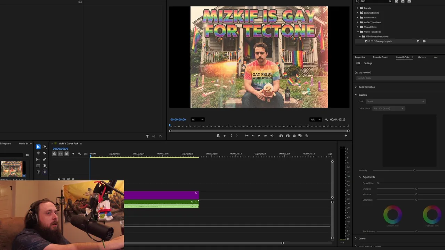The height and width of the screenshot is (250, 445).
Task: Play the sequence in Program Monitor
Action: tap(259, 136)
